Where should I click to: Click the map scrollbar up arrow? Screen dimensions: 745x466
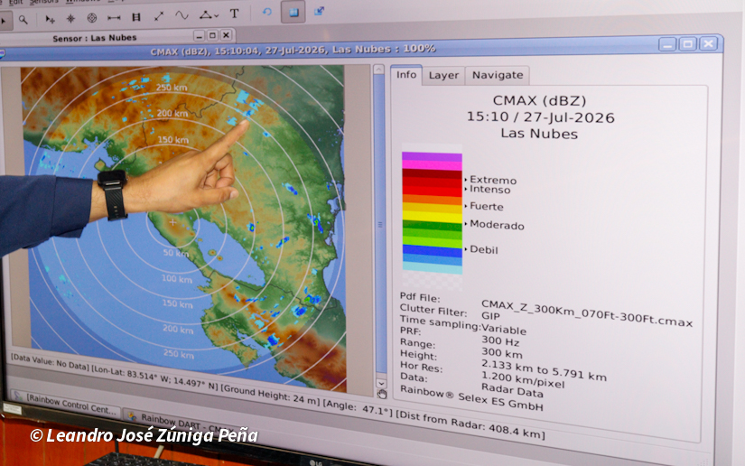(378, 70)
